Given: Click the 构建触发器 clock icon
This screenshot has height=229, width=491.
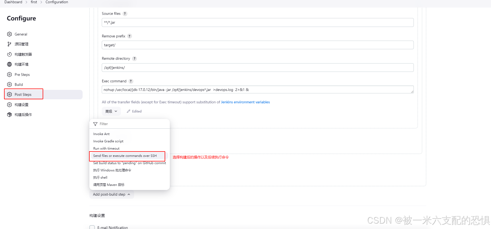Looking at the screenshot, I should tap(9, 54).
